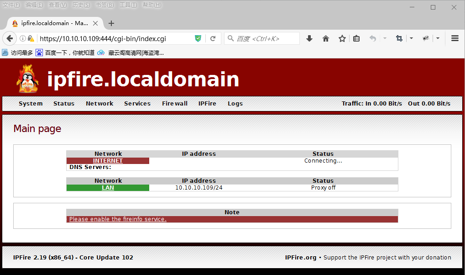Select the ipfire.localdomain browser tab
465x275 pixels.
coord(55,23)
